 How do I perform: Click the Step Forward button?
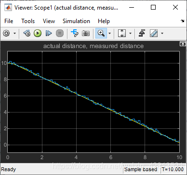[49, 33]
